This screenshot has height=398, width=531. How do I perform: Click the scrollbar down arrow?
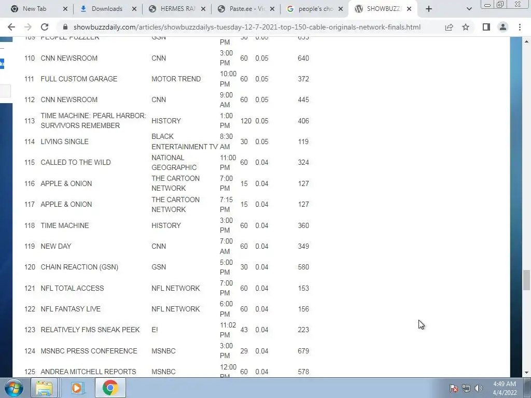526,373
